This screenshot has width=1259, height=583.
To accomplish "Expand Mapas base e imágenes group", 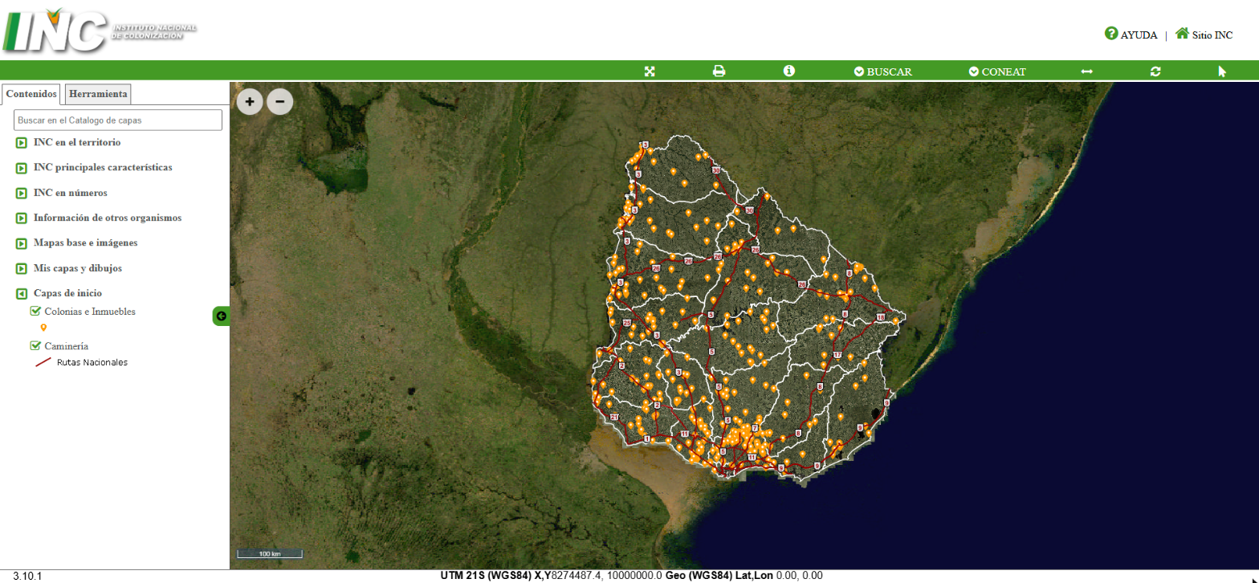I will pyautogui.click(x=22, y=243).
